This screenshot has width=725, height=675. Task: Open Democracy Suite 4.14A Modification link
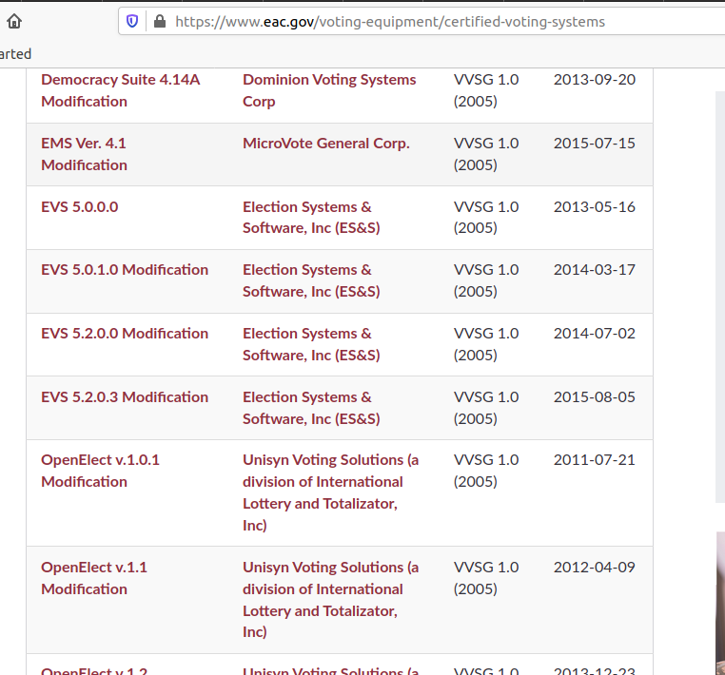click(121, 90)
